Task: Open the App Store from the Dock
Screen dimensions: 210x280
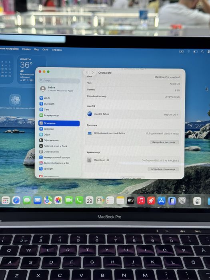Action: (x=162, y=200)
